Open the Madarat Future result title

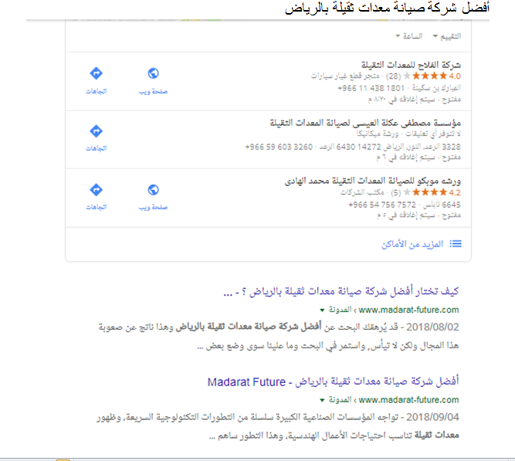(333, 381)
